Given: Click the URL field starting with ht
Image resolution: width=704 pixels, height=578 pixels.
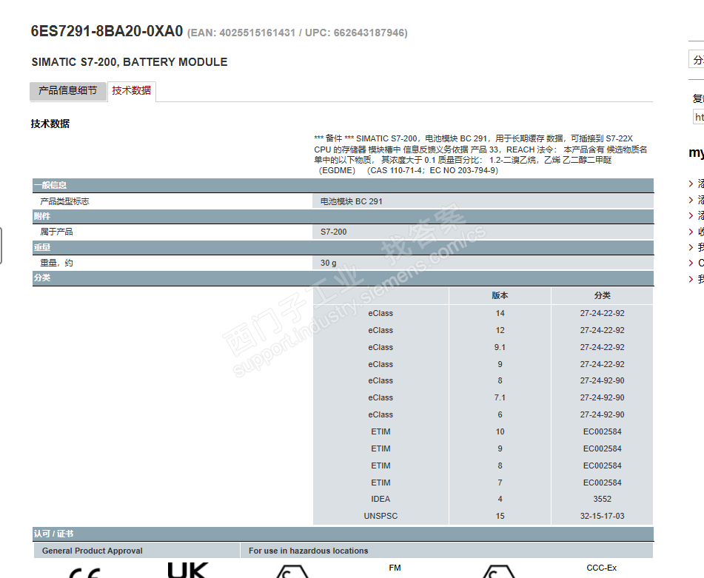Looking at the screenshot, I should (x=699, y=117).
